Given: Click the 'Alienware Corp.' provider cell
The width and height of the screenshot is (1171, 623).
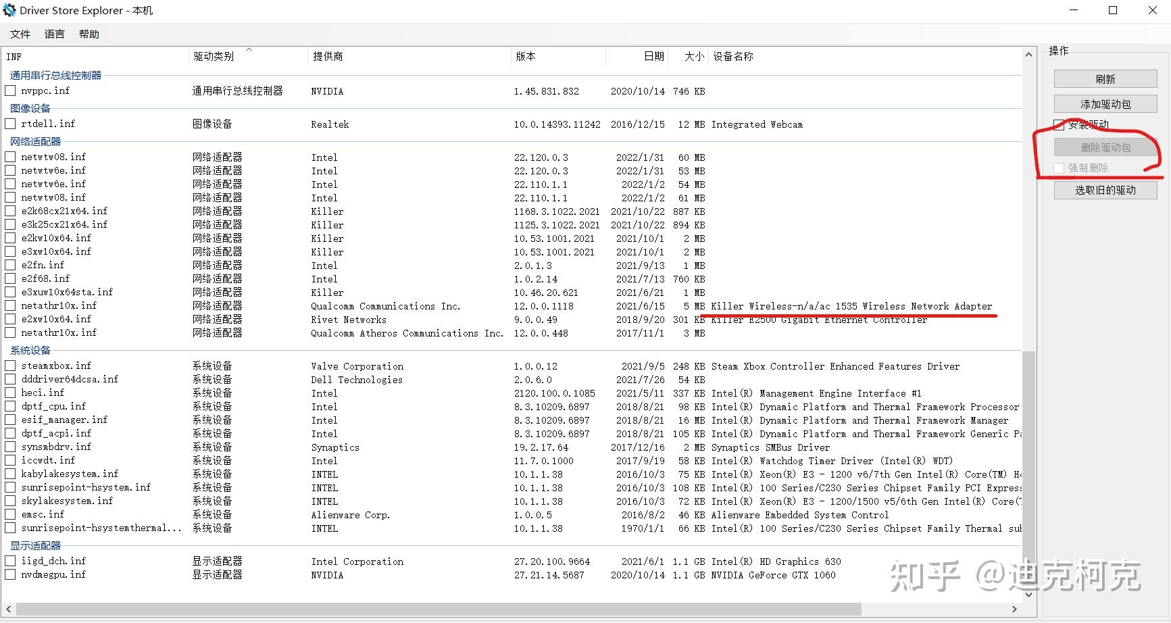Looking at the screenshot, I should [350, 515].
